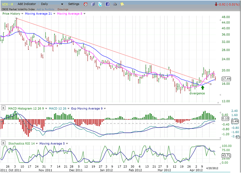Screen dimensions: 241x173
Task: Close the MACD Histogram panel
Action: click(3, 108)
